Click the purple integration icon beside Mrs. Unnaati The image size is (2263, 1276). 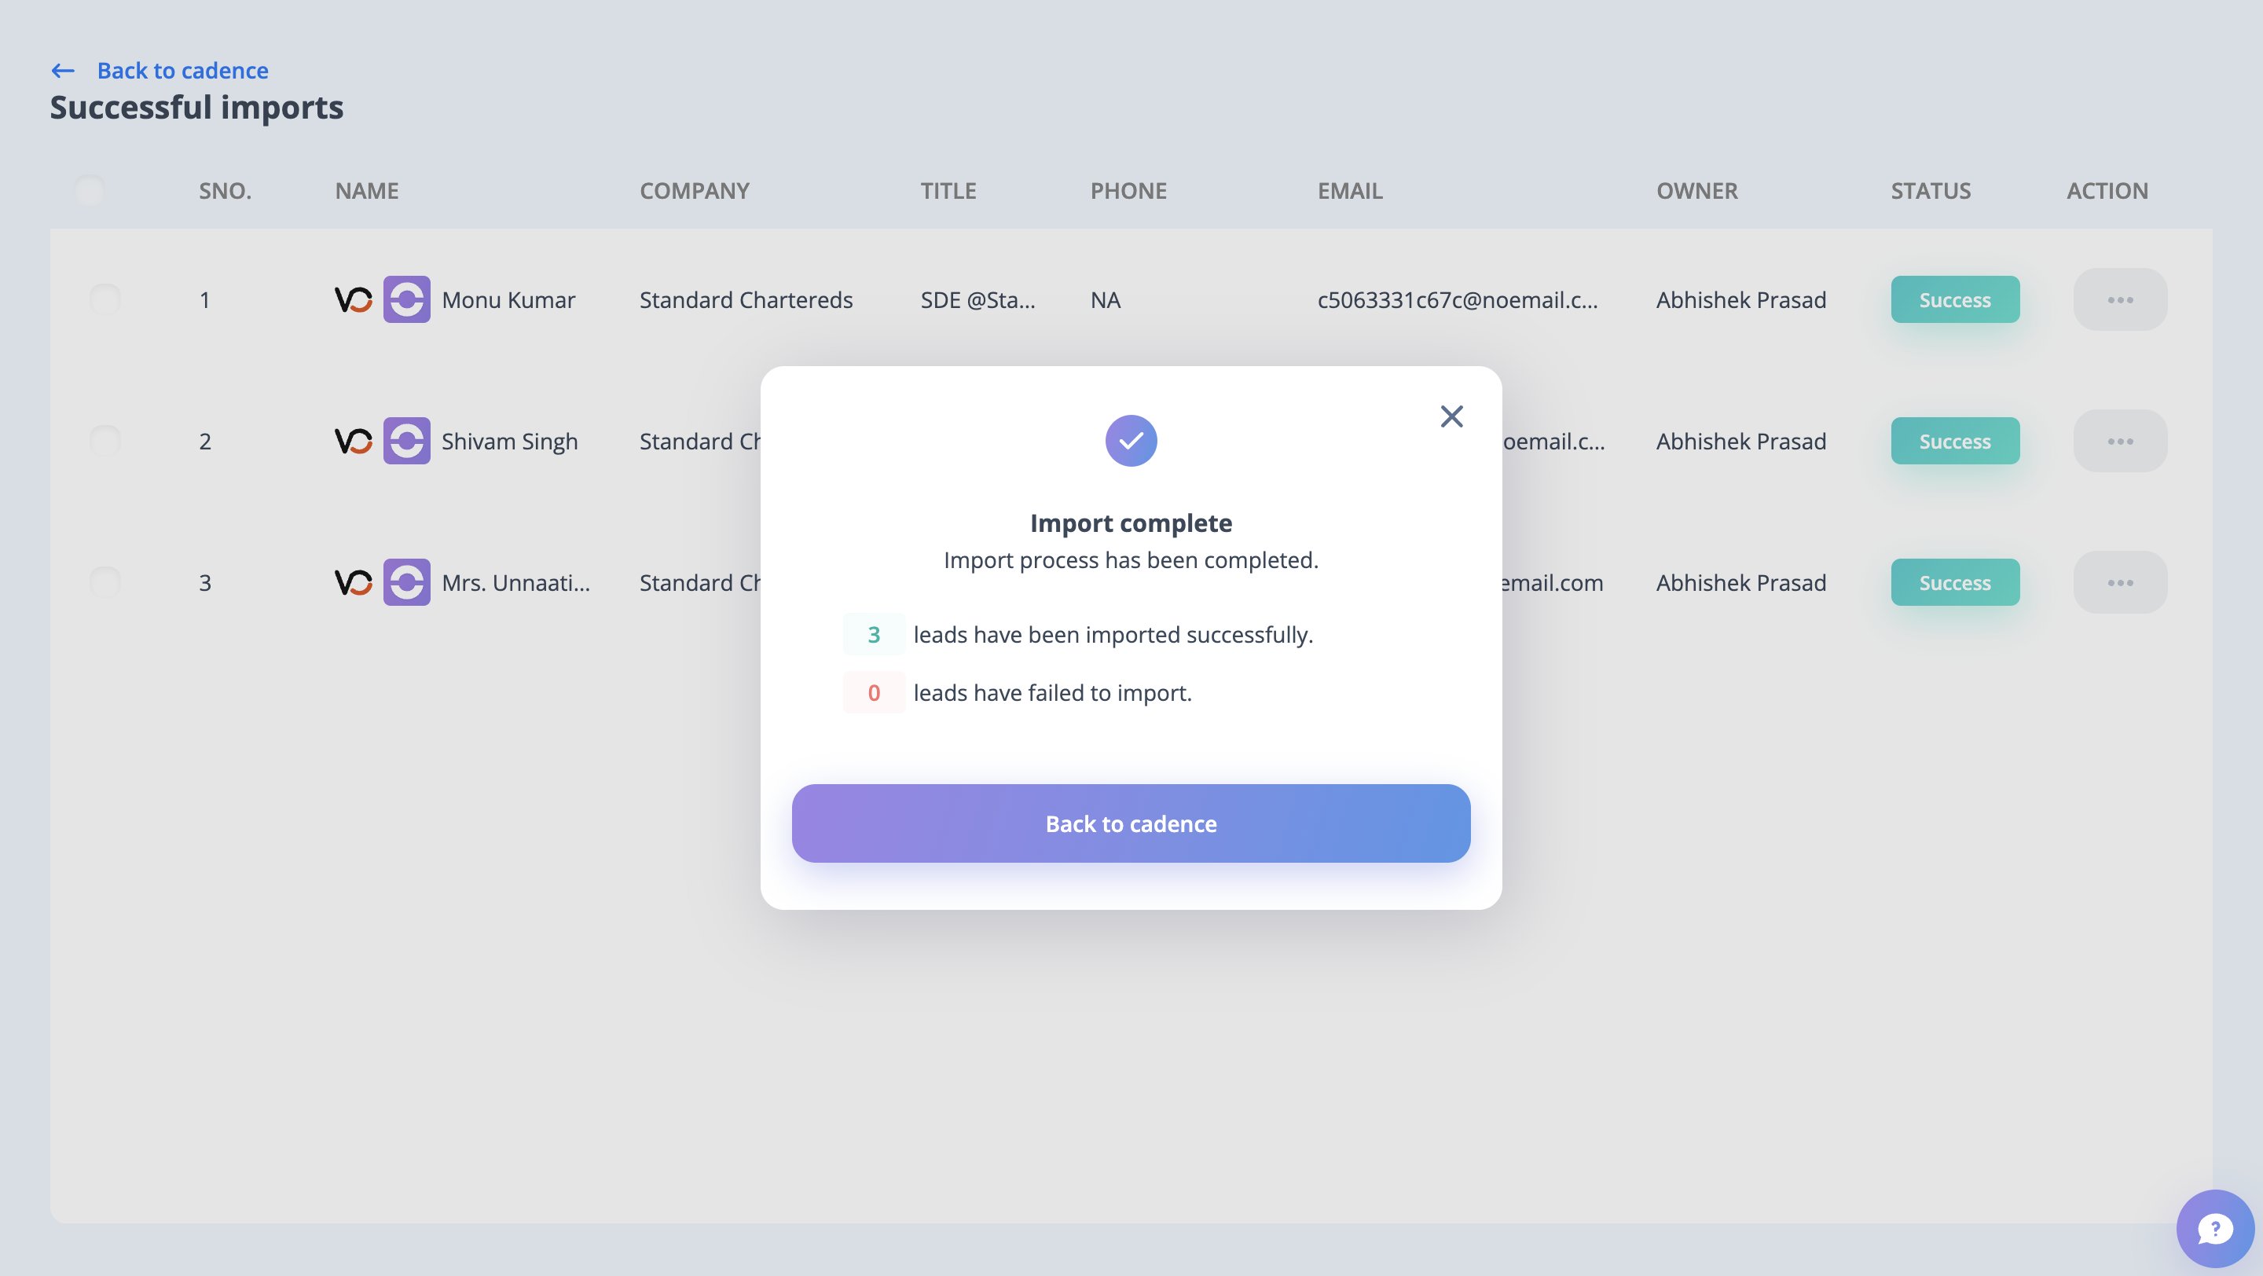tap(407, 582)
